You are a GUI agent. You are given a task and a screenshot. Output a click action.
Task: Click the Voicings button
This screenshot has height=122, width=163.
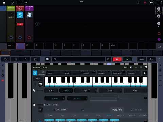click(x=117, y=110)
